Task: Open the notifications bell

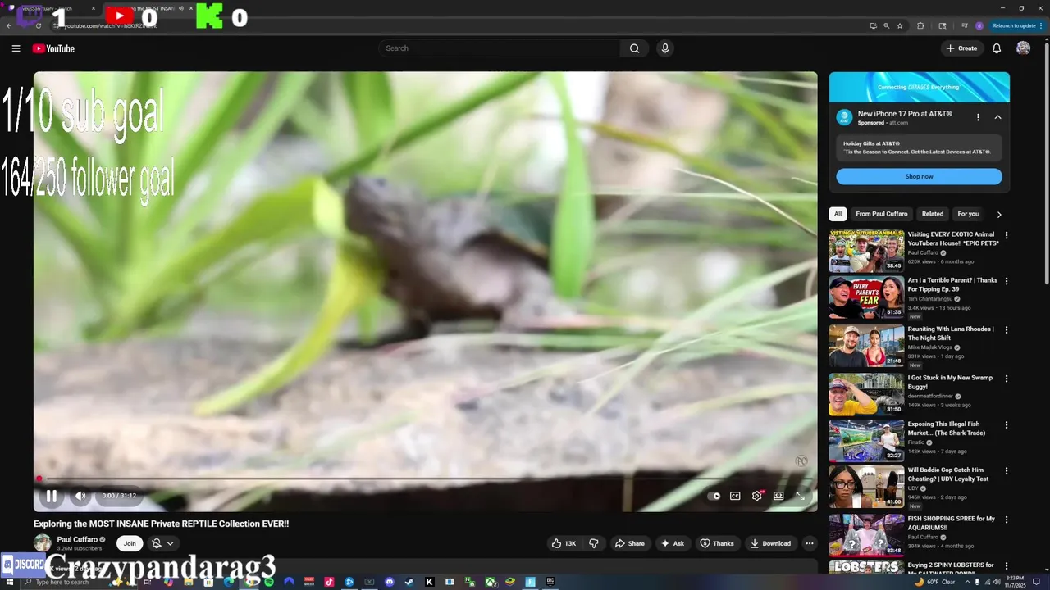Action: [997, 48]
